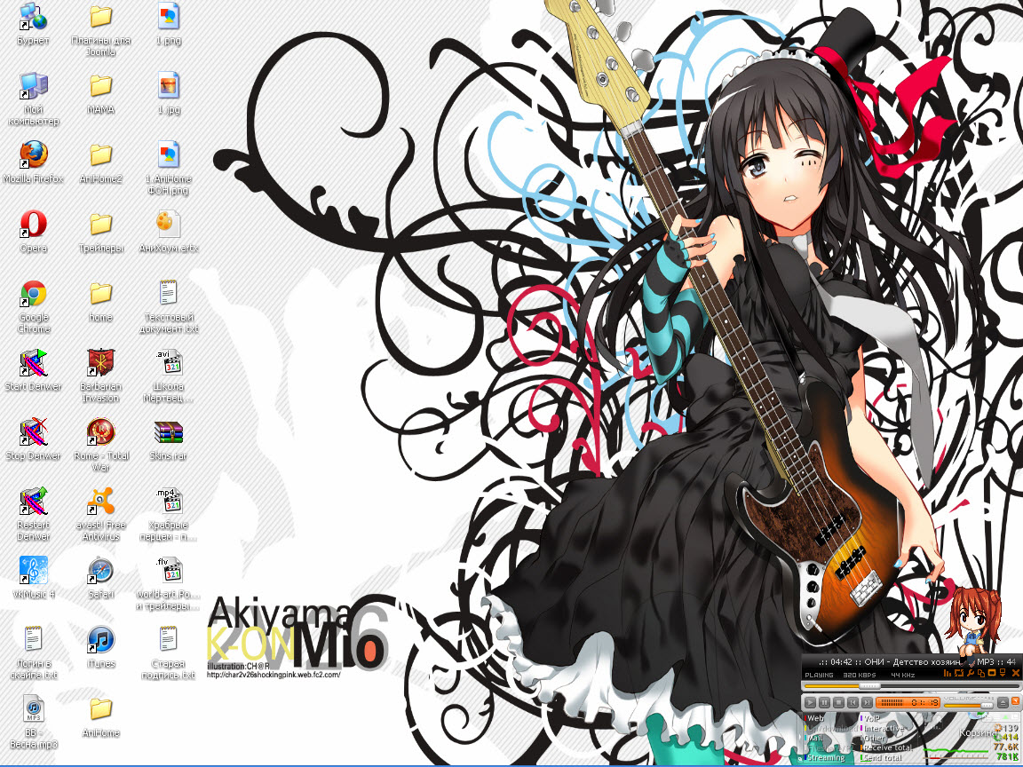Screen dimensions: 1023x767
Task: Toggle the playlist window icon
Action: (x=981, y=673)
